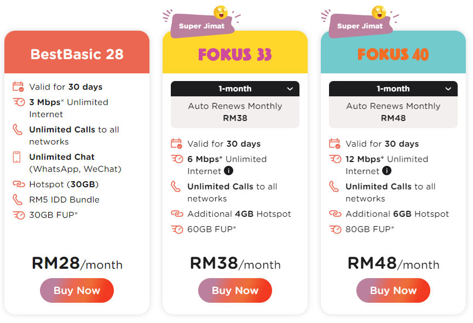Click the FOKUS 40 teal plan title
The height and width of the screenshot is (323, 473).
[393, 54]
